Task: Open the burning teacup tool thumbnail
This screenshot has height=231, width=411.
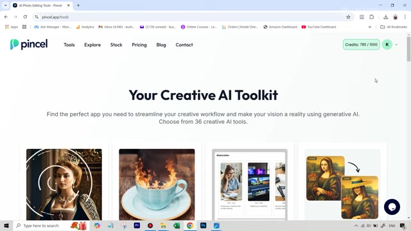Action: pos(157,185)
